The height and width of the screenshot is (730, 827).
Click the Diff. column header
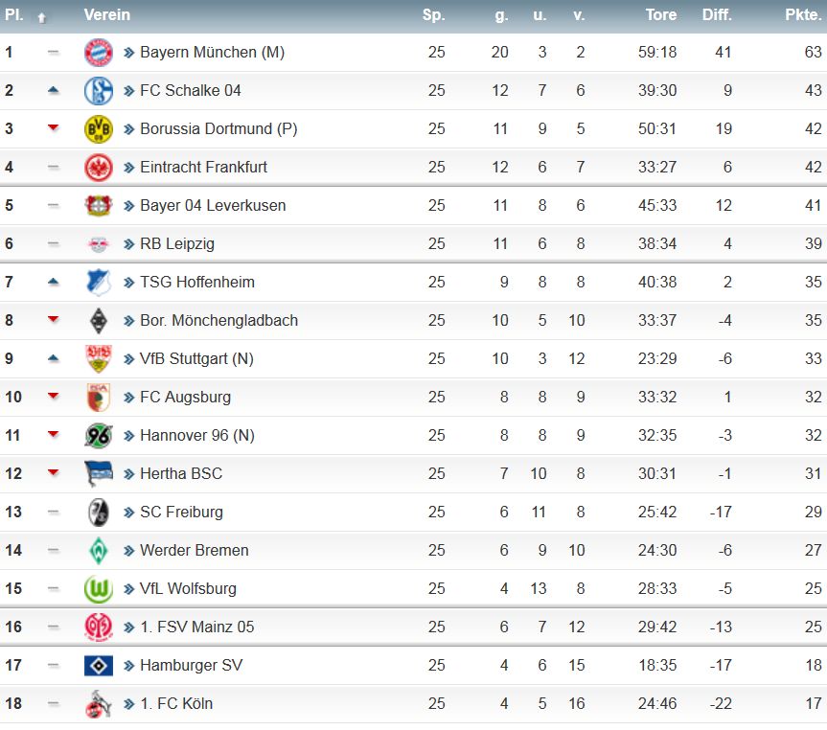click(x=716, y=15)
